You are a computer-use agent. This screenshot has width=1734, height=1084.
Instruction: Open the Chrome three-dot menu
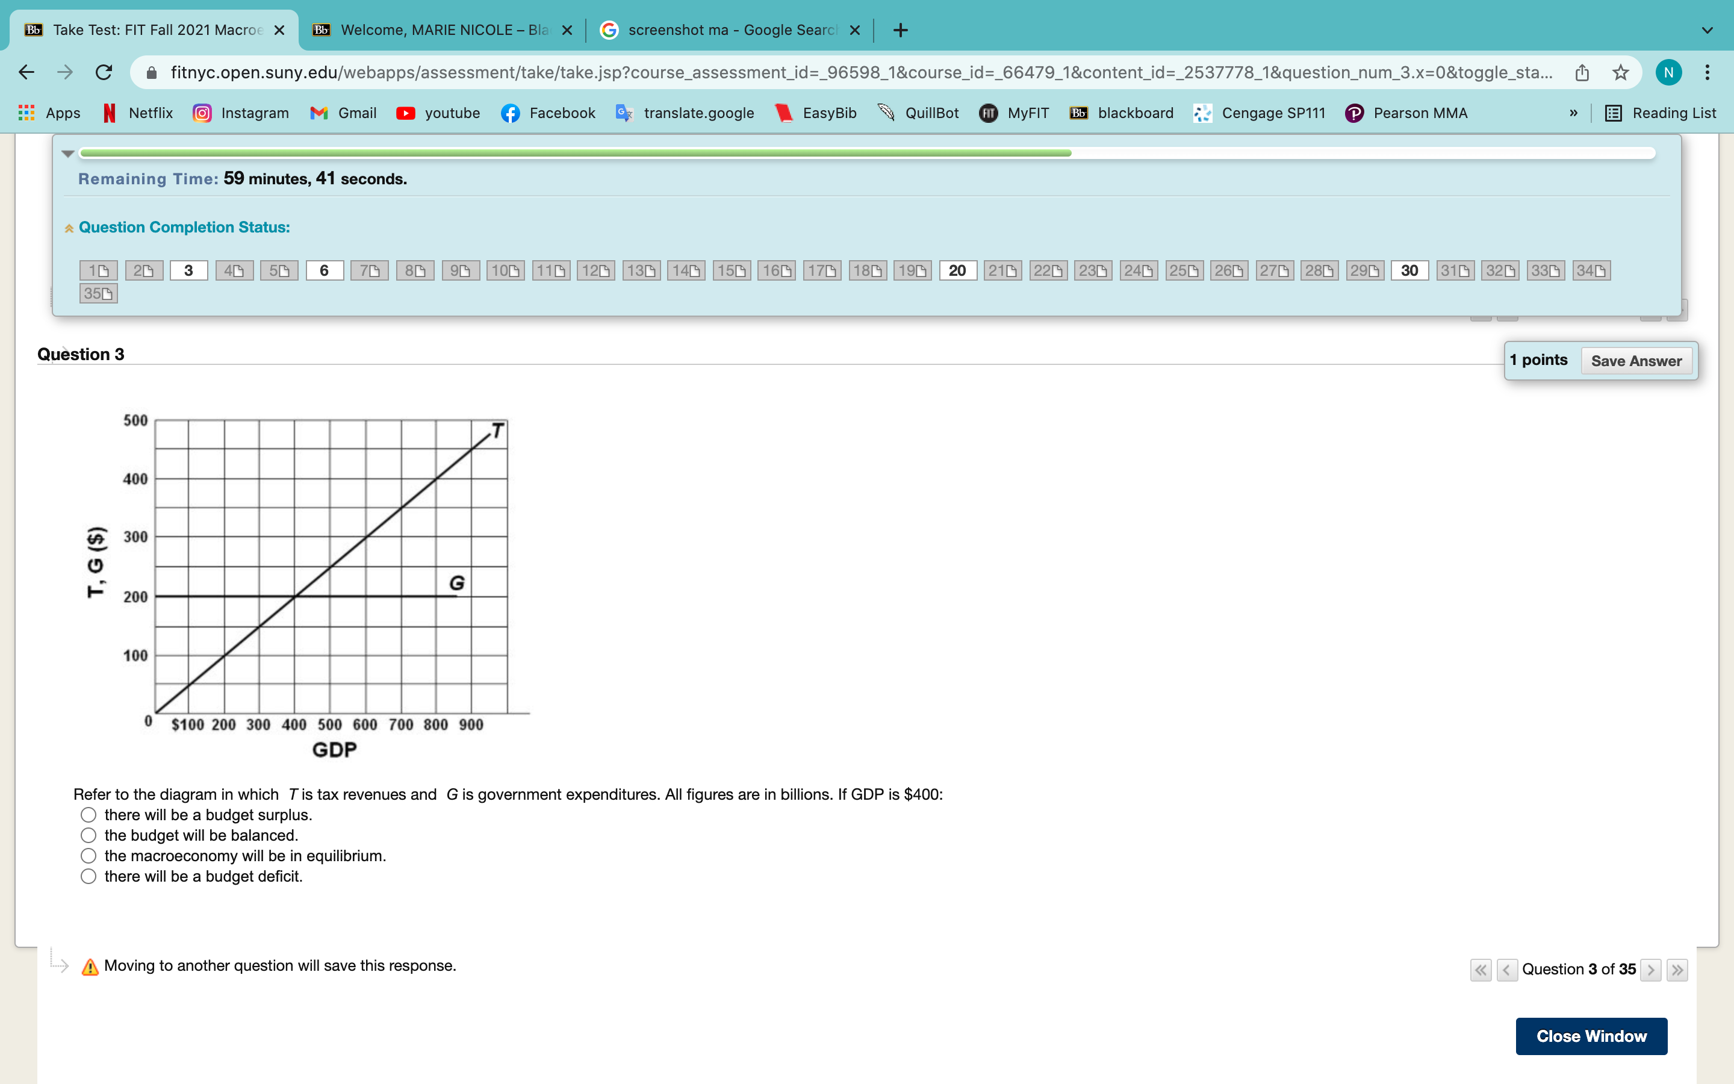pyautogui.click(x=1707, y=72)
